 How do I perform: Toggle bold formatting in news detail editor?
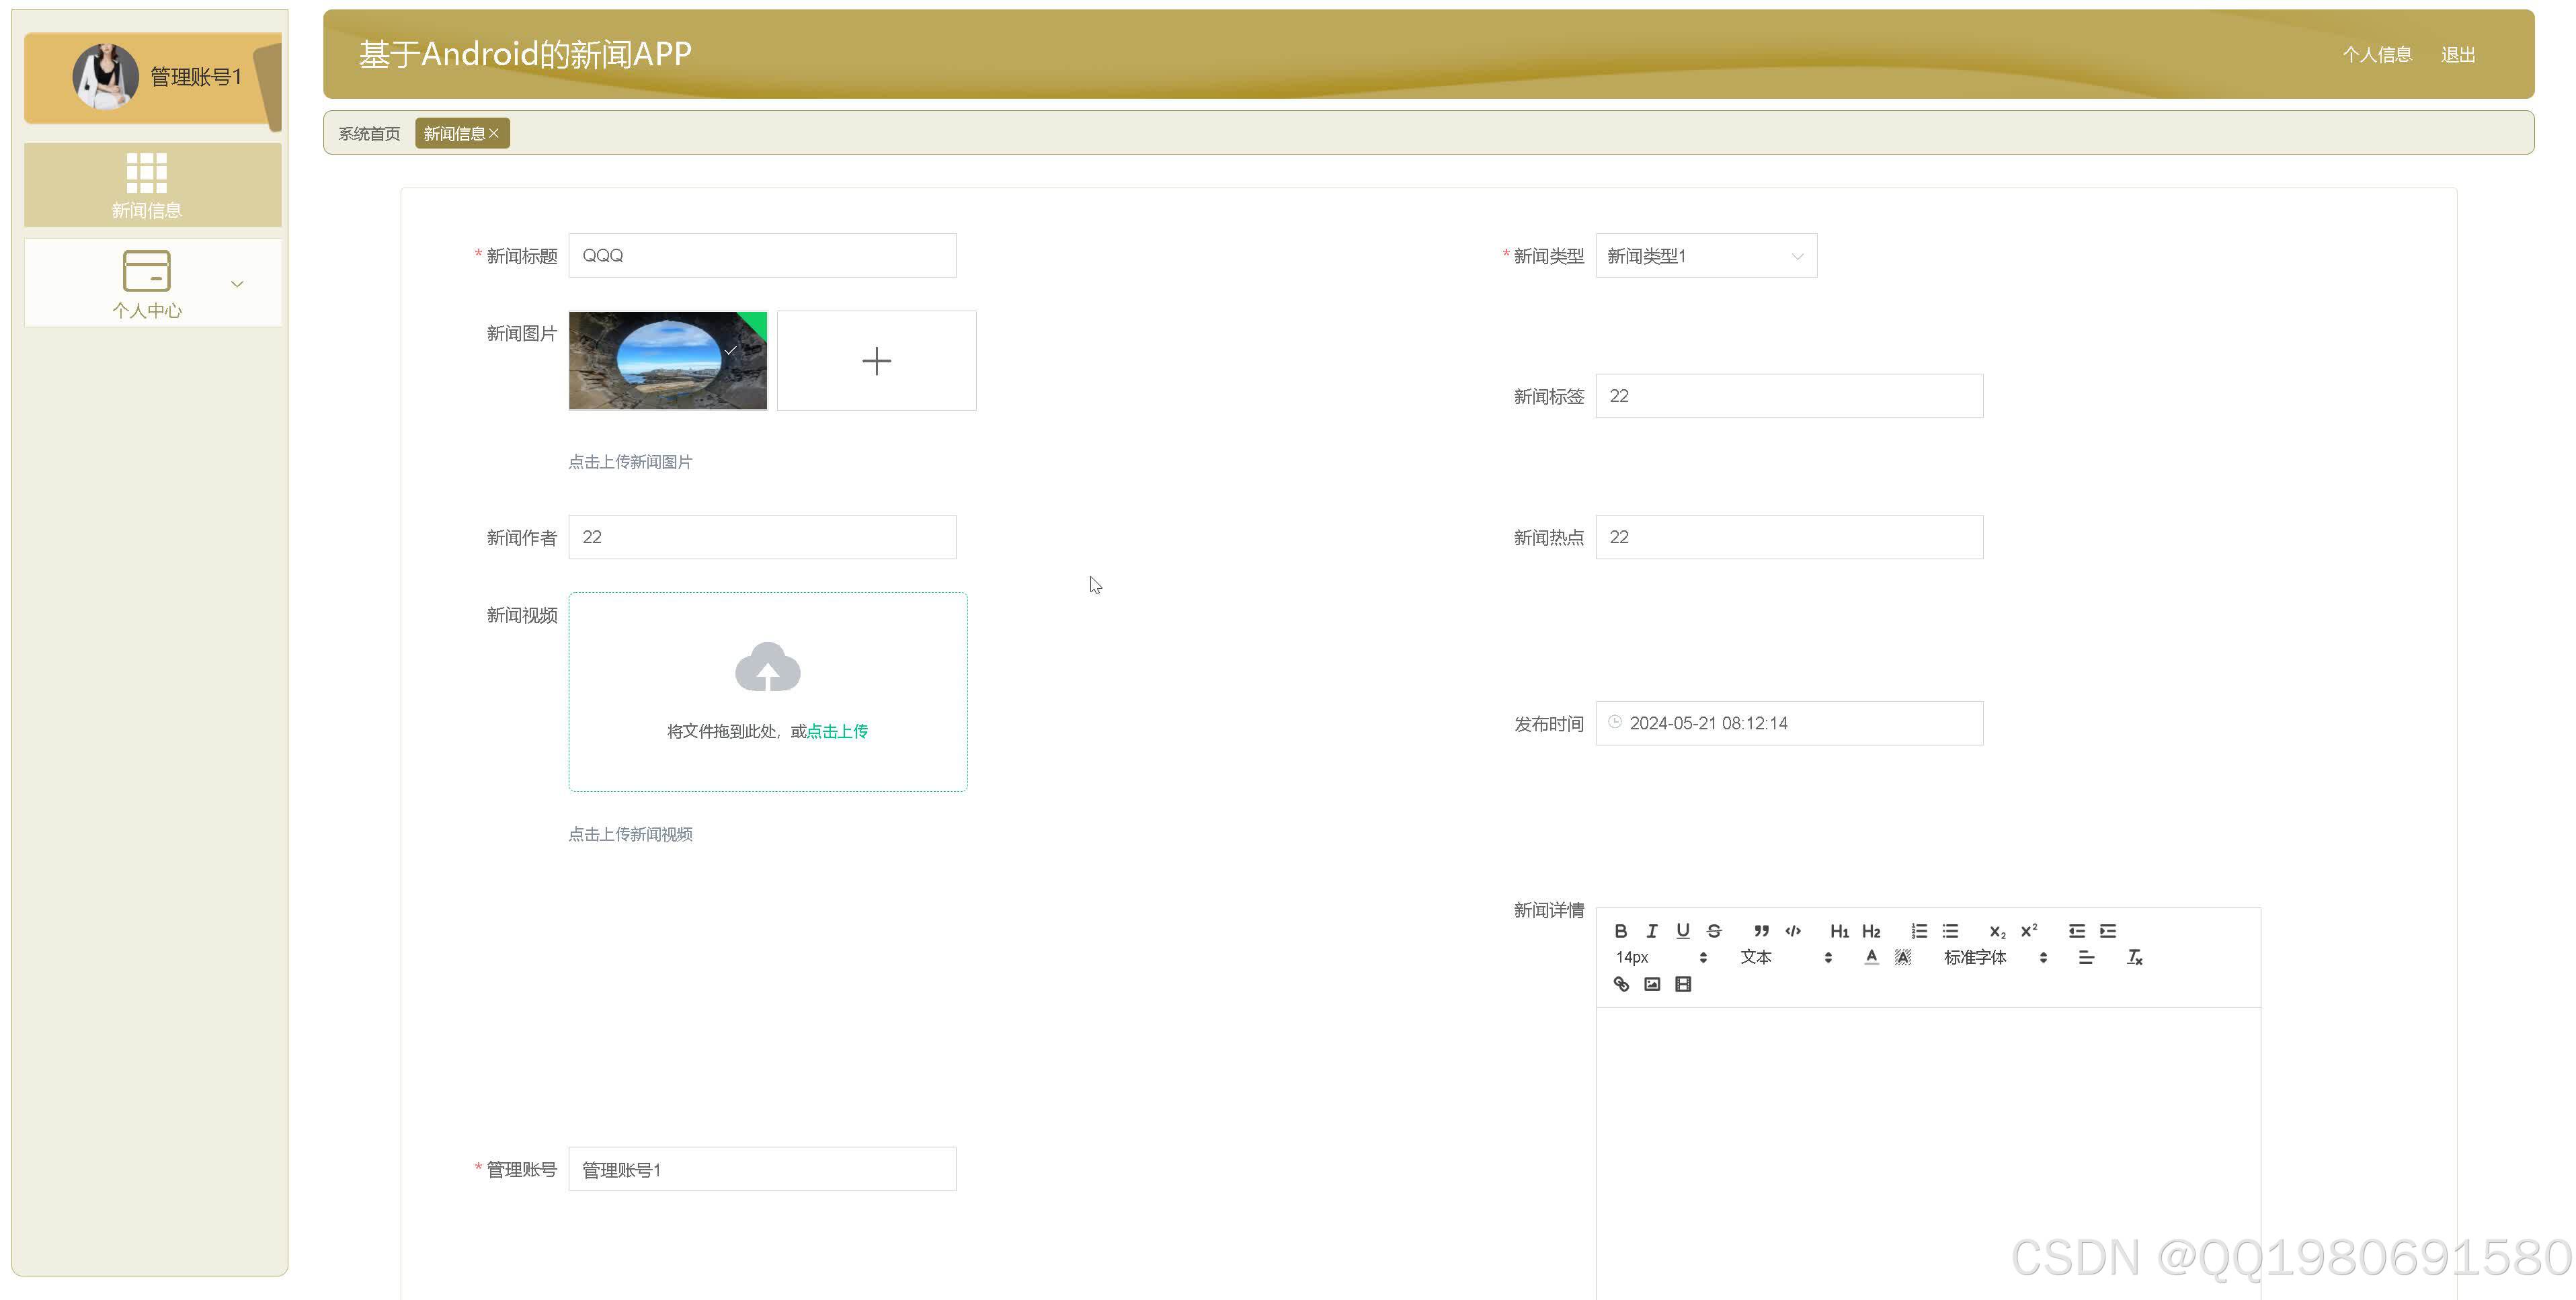coord(1621,931)
